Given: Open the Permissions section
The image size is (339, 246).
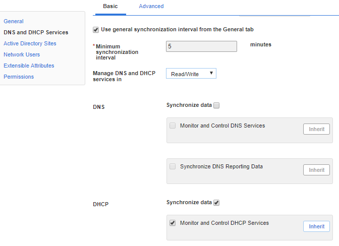Looking at the screenshot, I should [x=19, y=77].
